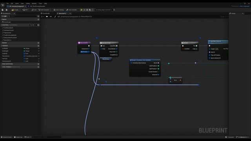Open the Window menu
Viewport: 251px width, 141px height.
pyautogui.click(x=34, y=4)
